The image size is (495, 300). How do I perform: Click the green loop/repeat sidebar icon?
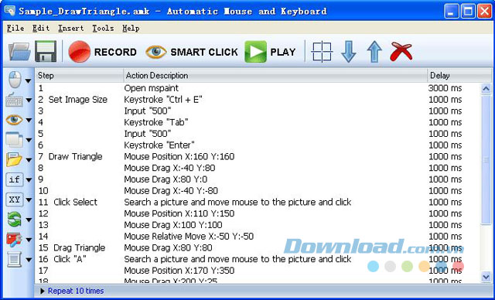[x=14, y=220]
